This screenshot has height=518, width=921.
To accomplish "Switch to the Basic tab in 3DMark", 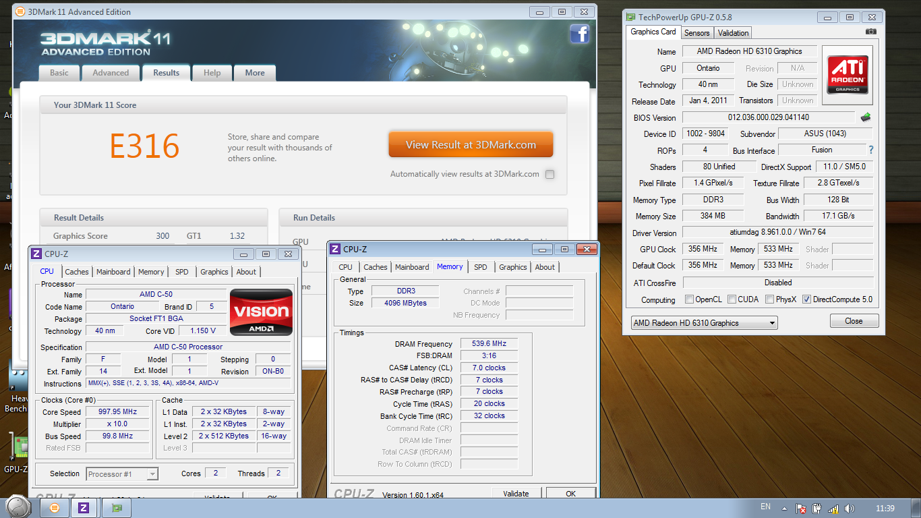I will (59, 73).
